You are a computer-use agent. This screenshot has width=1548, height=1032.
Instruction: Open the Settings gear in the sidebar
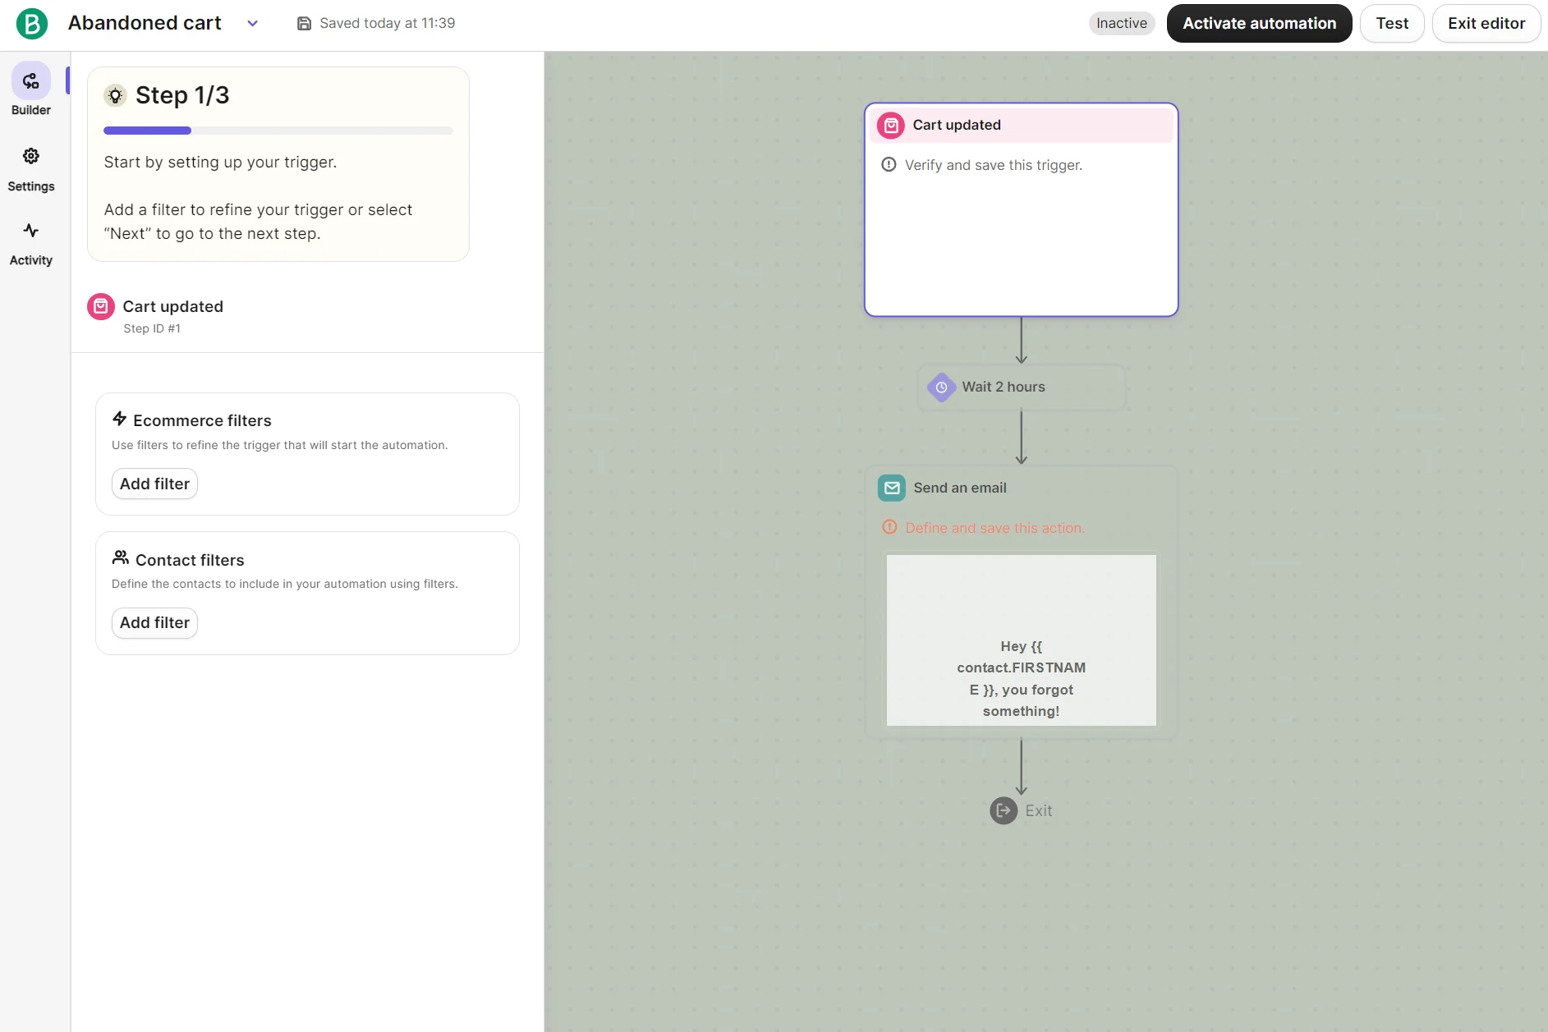pyautogui.click(x=31, y=156)
